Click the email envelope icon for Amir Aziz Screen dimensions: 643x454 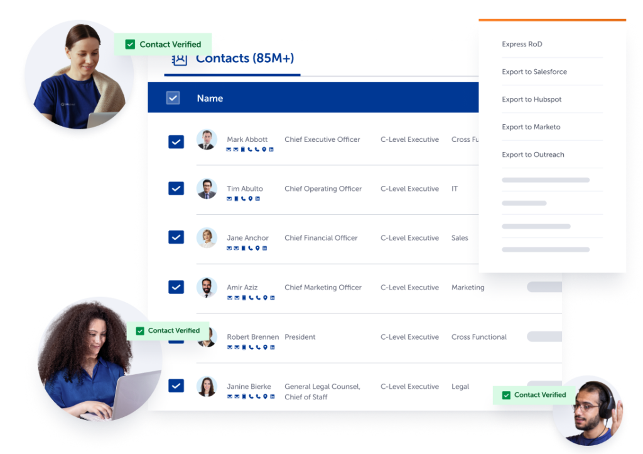pyautogui.click(x=230, y=297)
